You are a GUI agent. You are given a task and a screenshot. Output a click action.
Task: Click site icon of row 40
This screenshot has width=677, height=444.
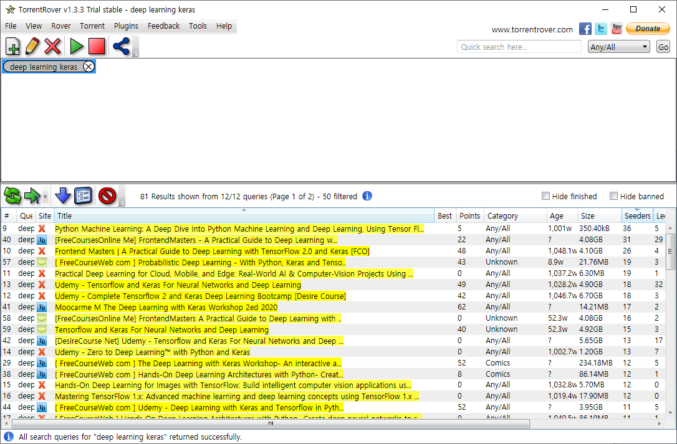click(x=42, y=240)
